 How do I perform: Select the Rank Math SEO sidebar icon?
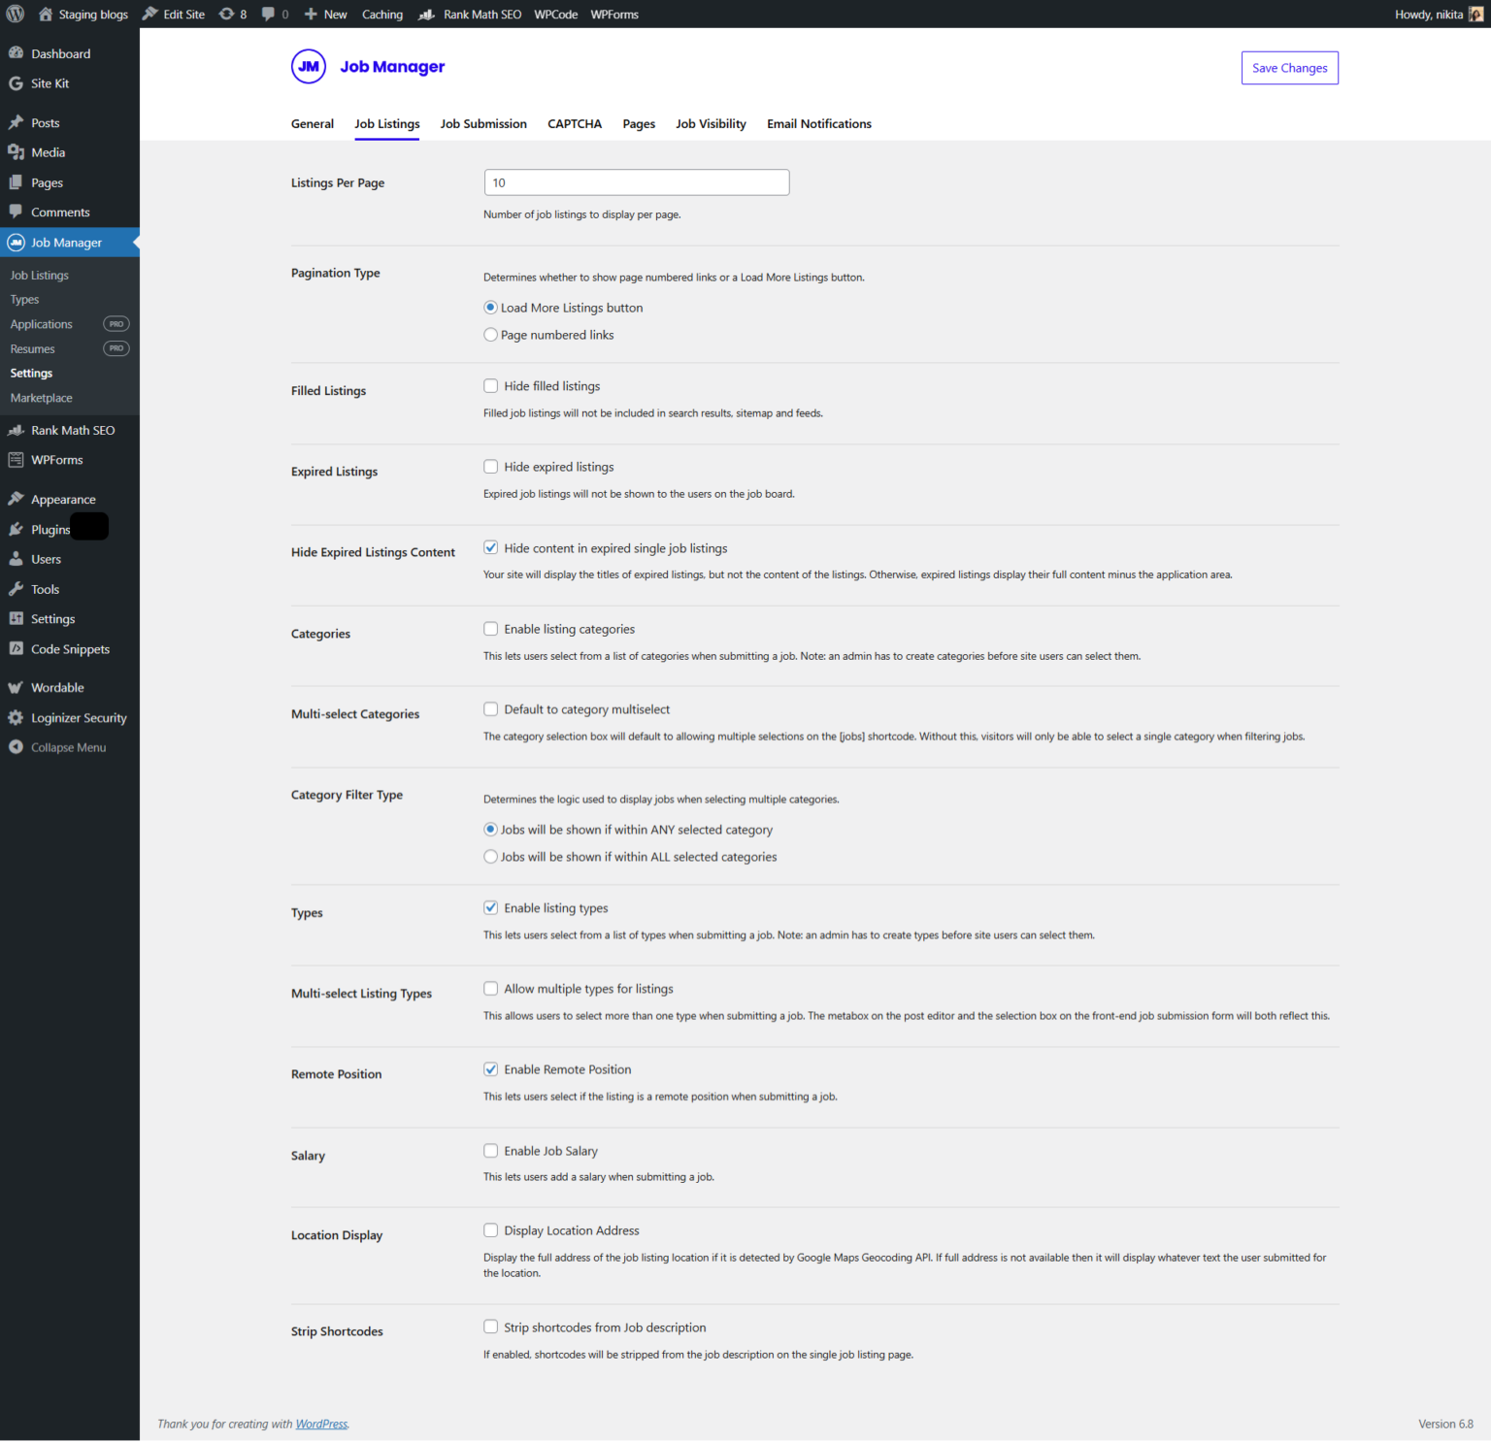tap(16, 430)
